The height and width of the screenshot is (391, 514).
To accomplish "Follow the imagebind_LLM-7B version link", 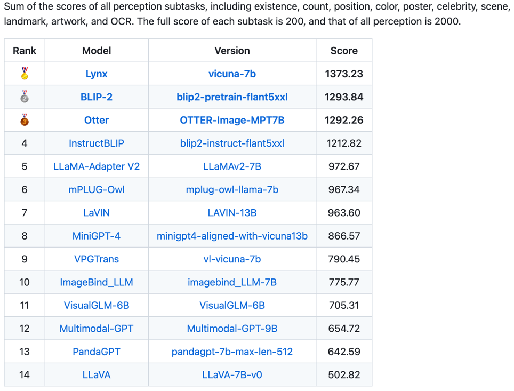I will click(232, 282).
